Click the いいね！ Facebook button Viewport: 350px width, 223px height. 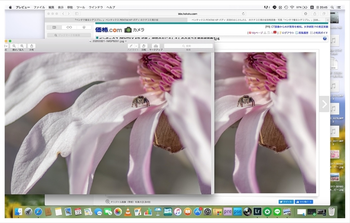[304, 202]
